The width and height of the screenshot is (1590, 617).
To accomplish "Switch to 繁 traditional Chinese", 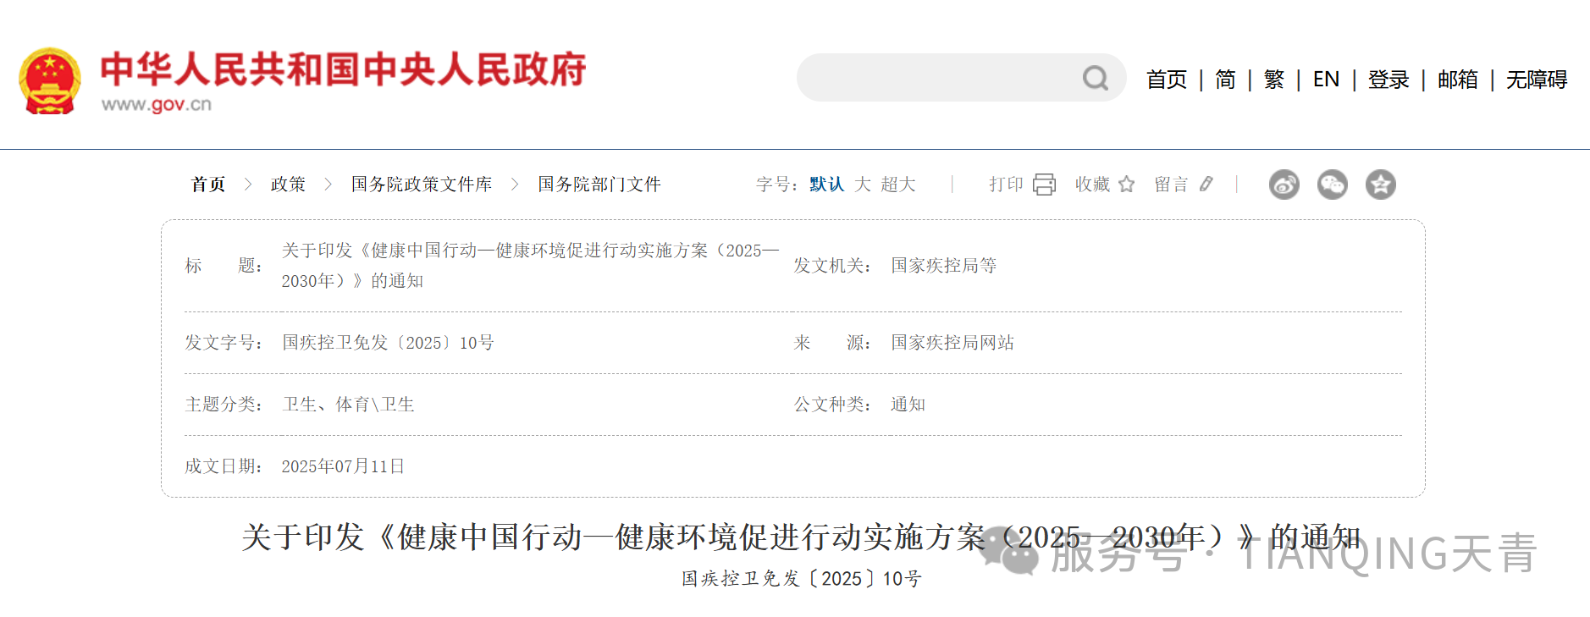I will (x=1273, y=80).
